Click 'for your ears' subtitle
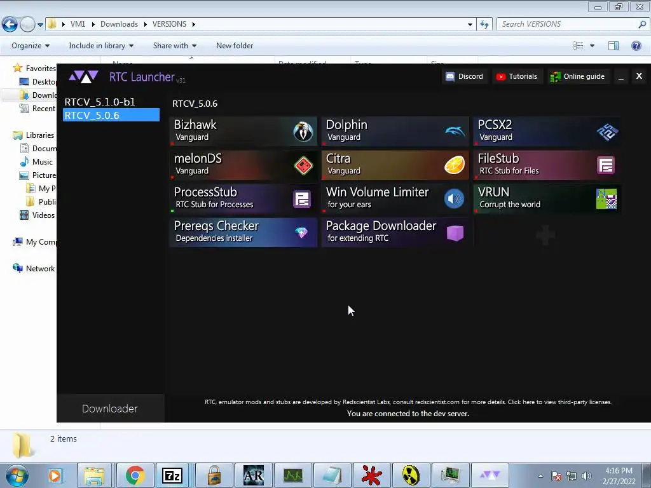 [349, 204]
